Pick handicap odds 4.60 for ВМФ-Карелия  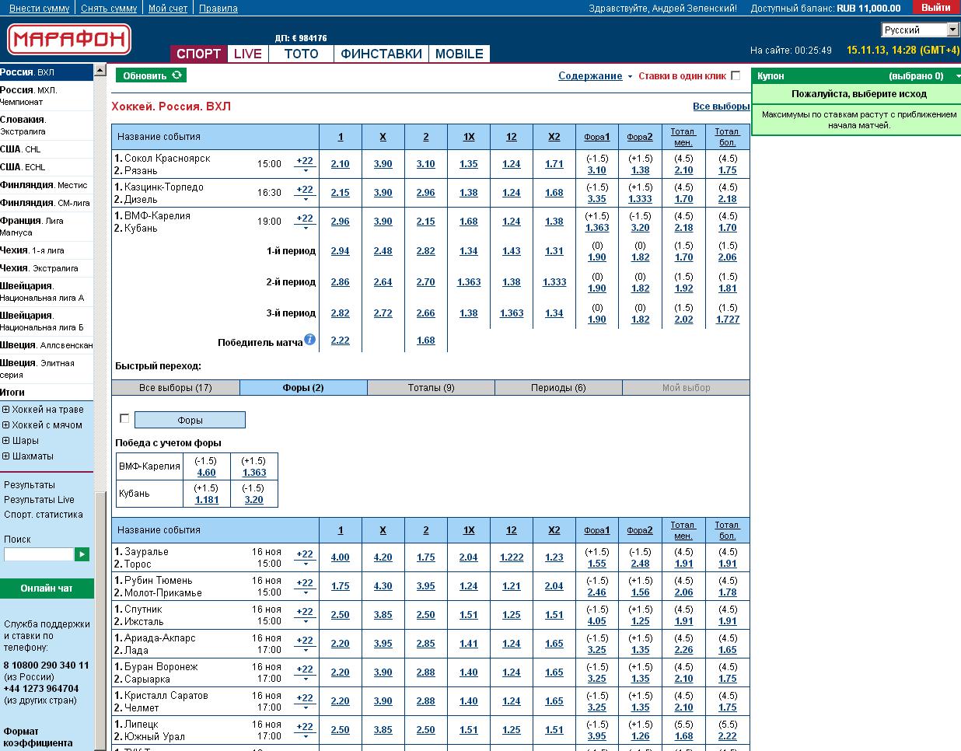point(206,473)
